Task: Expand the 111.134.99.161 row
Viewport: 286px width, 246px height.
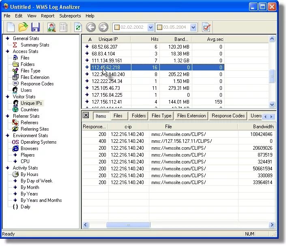Action: (87, 60)
